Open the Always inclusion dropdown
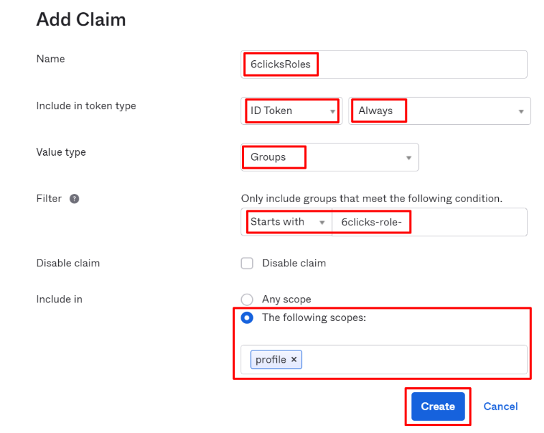Viewport: 544px width, 433px height. click(x=439, y=111)
